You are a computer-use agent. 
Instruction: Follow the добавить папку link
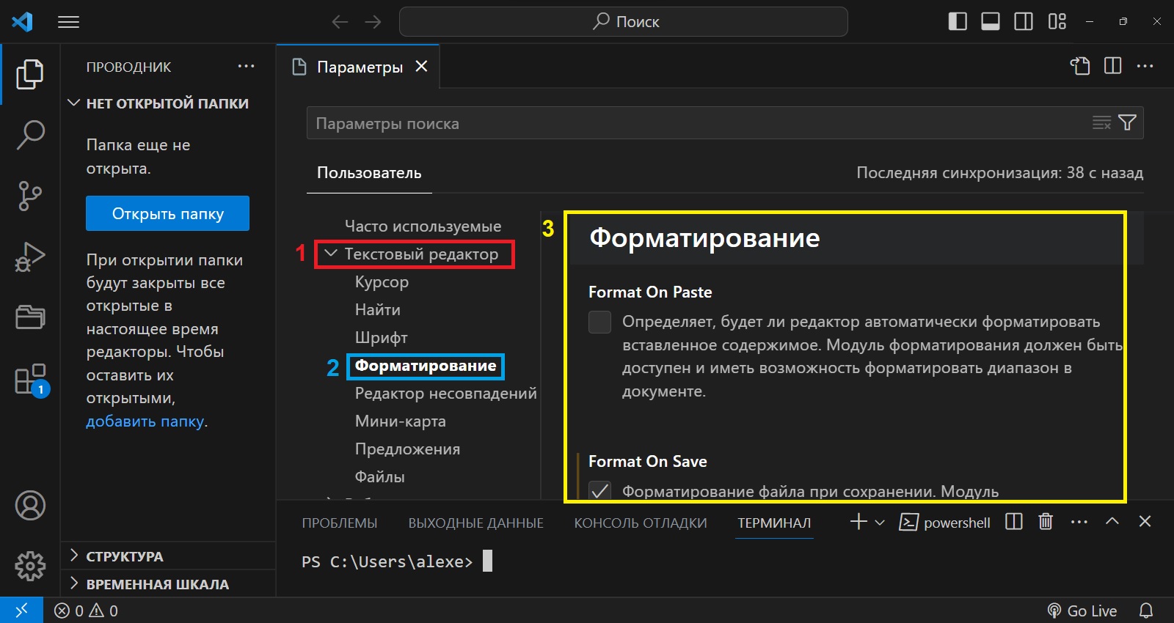tap(145, 421)
